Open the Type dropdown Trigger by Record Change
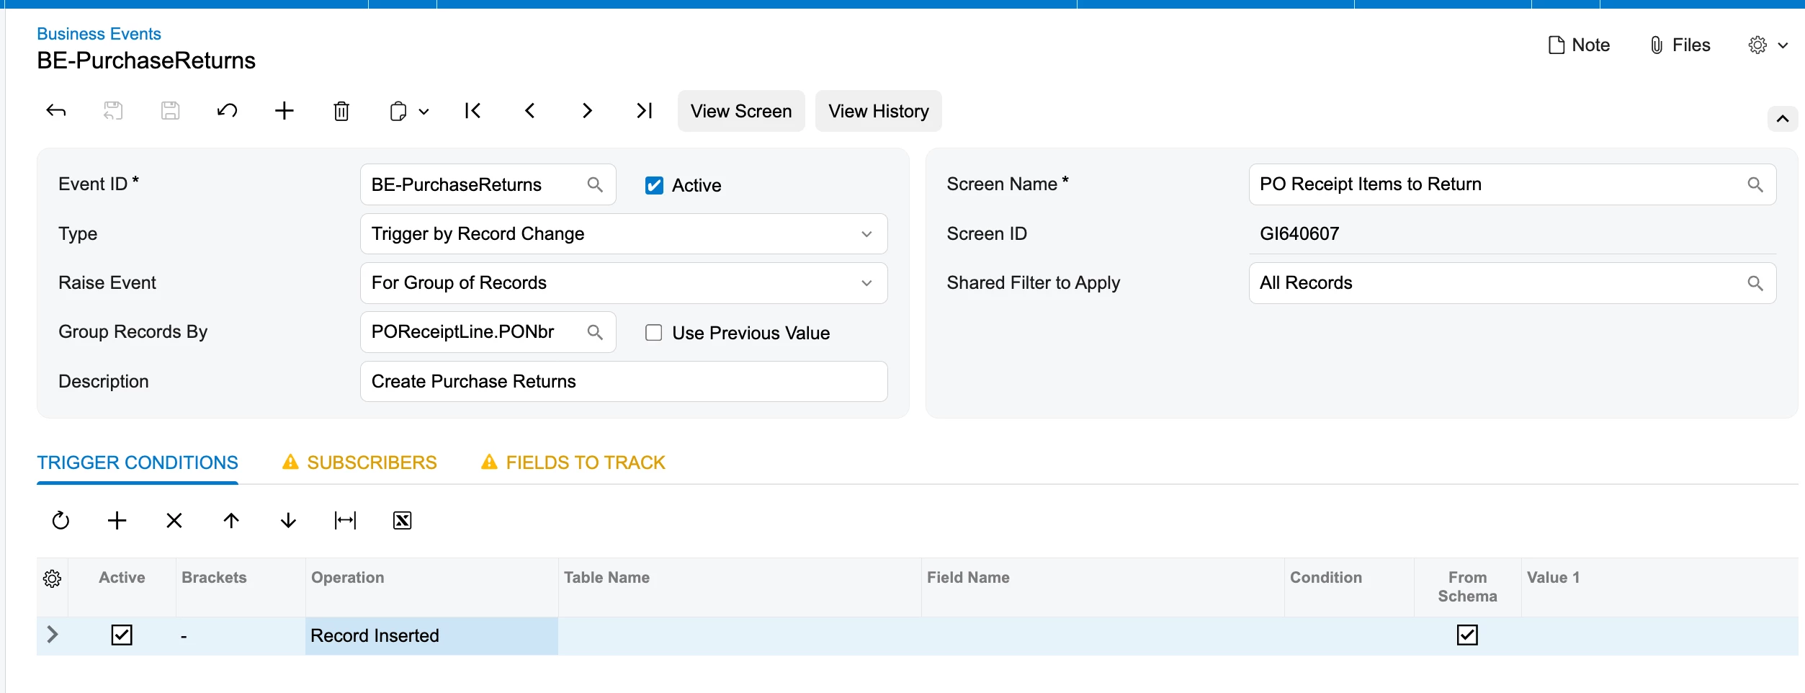Screen dimensions: 1805x693 624,233
